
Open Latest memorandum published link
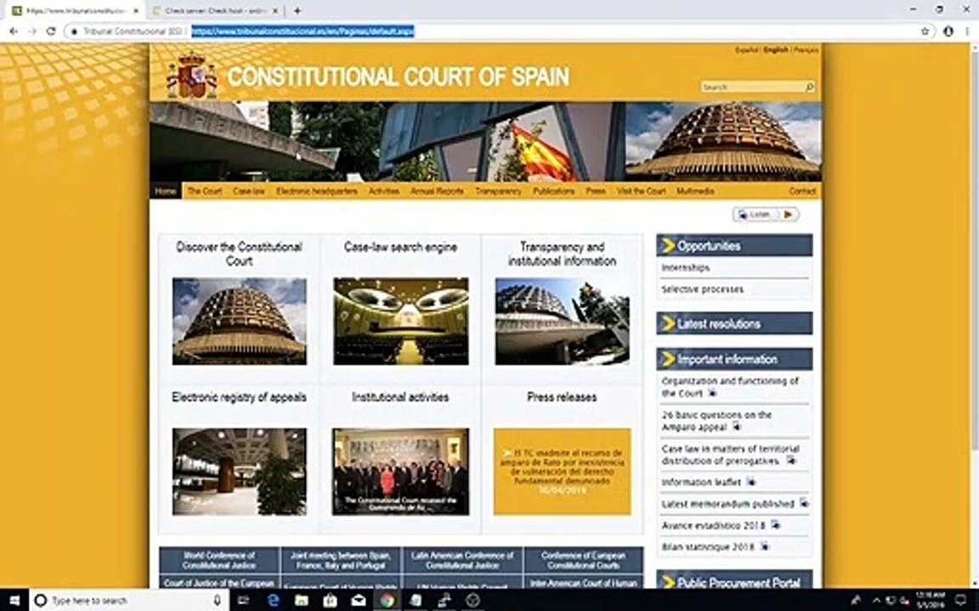(728, 504)
